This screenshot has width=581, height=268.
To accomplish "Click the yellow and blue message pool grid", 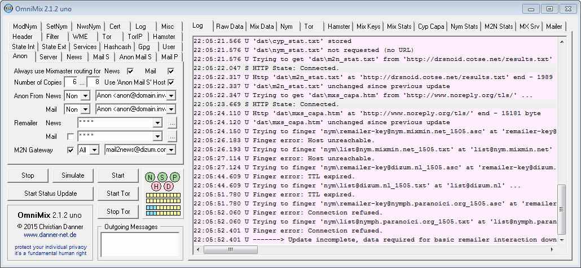I will 164,204.
